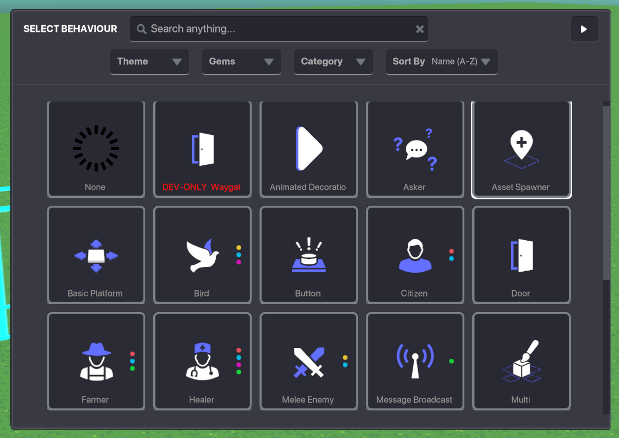Pick the Farmer hat icon

97,361
